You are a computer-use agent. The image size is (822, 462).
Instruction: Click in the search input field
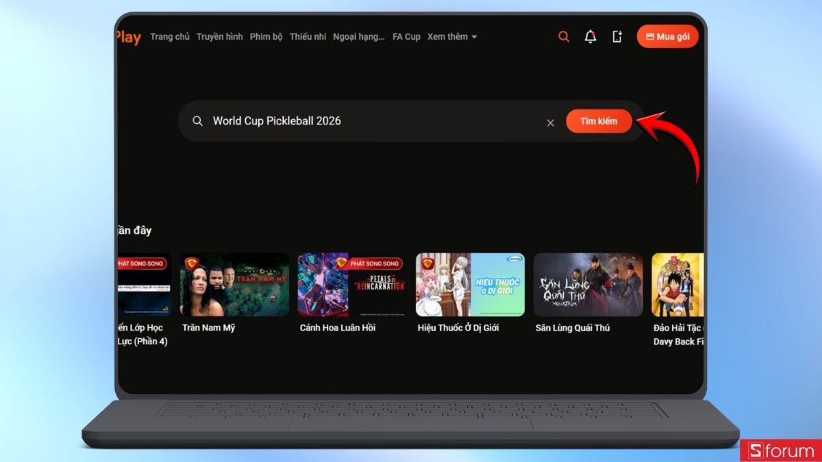(370, 121)
